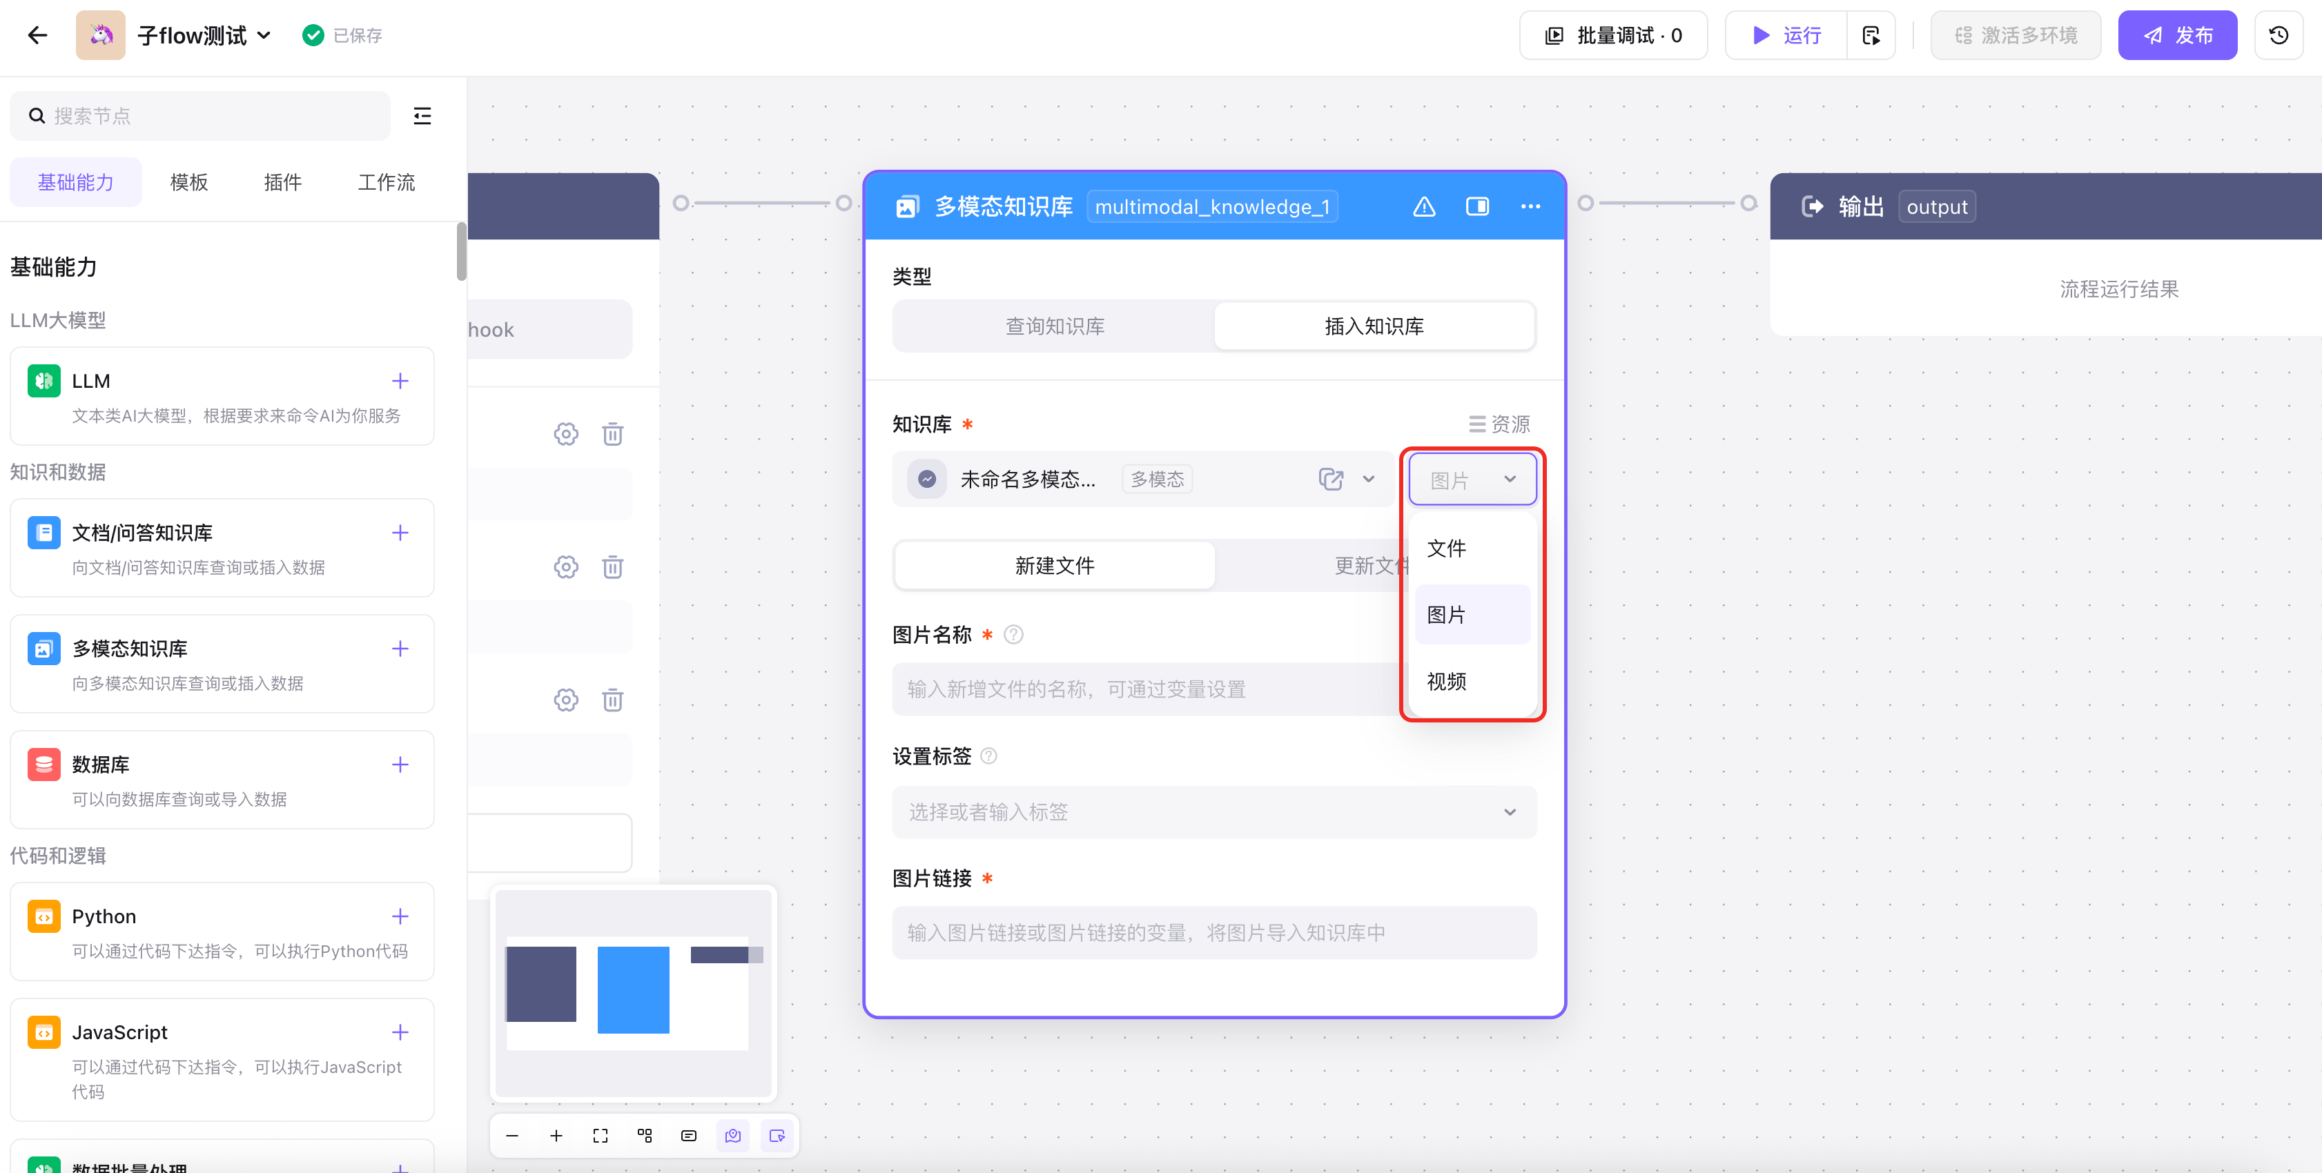2322x1173 pixels.
Task: Select the 新建文件 segment
Action: pos(1054,566)
